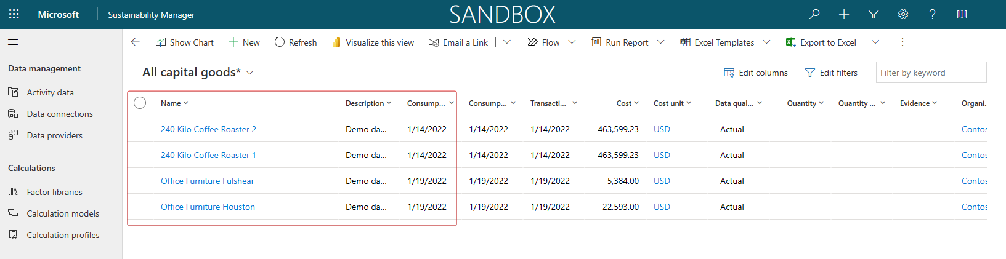Image resolution: width=1006 pixels, height=259 pixels.
Task: Open the help question mark icon
Action: (932, 14)
